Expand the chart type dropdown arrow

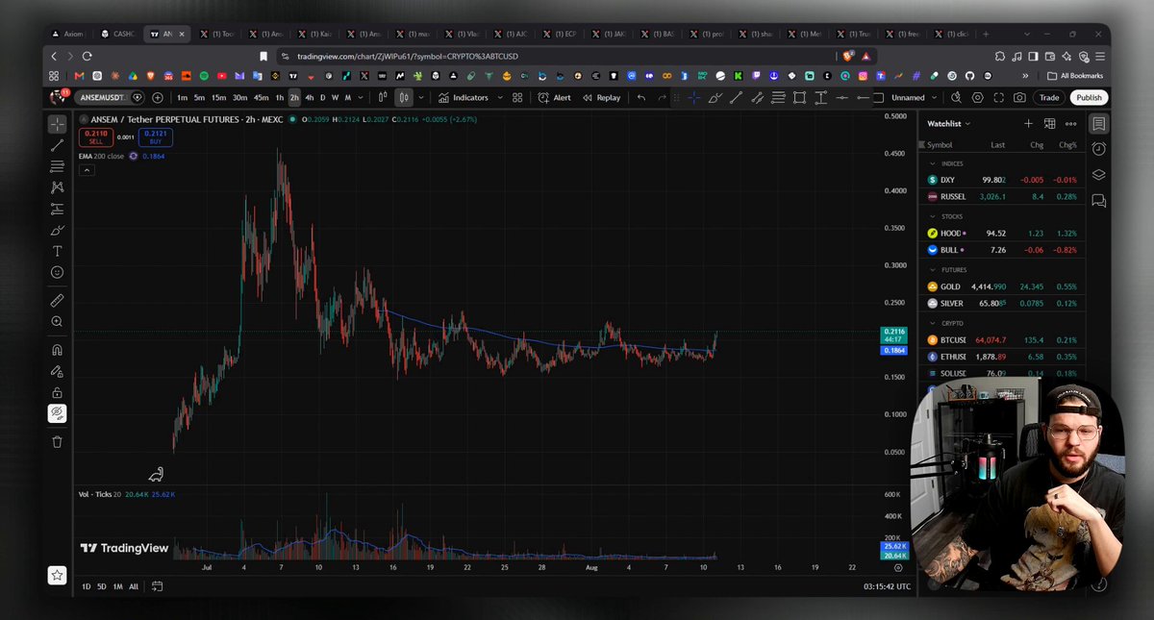(x=420, y=97)
